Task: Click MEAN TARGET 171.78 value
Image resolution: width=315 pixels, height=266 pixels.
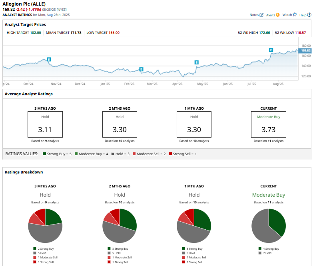Action: (76, 33)
